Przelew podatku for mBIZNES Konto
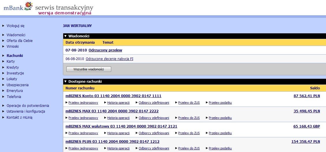The image size is (326, 152). [220, 103]
